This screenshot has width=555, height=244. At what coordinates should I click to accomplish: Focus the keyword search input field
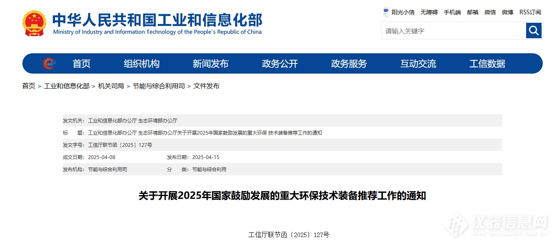tap(453, 30)
